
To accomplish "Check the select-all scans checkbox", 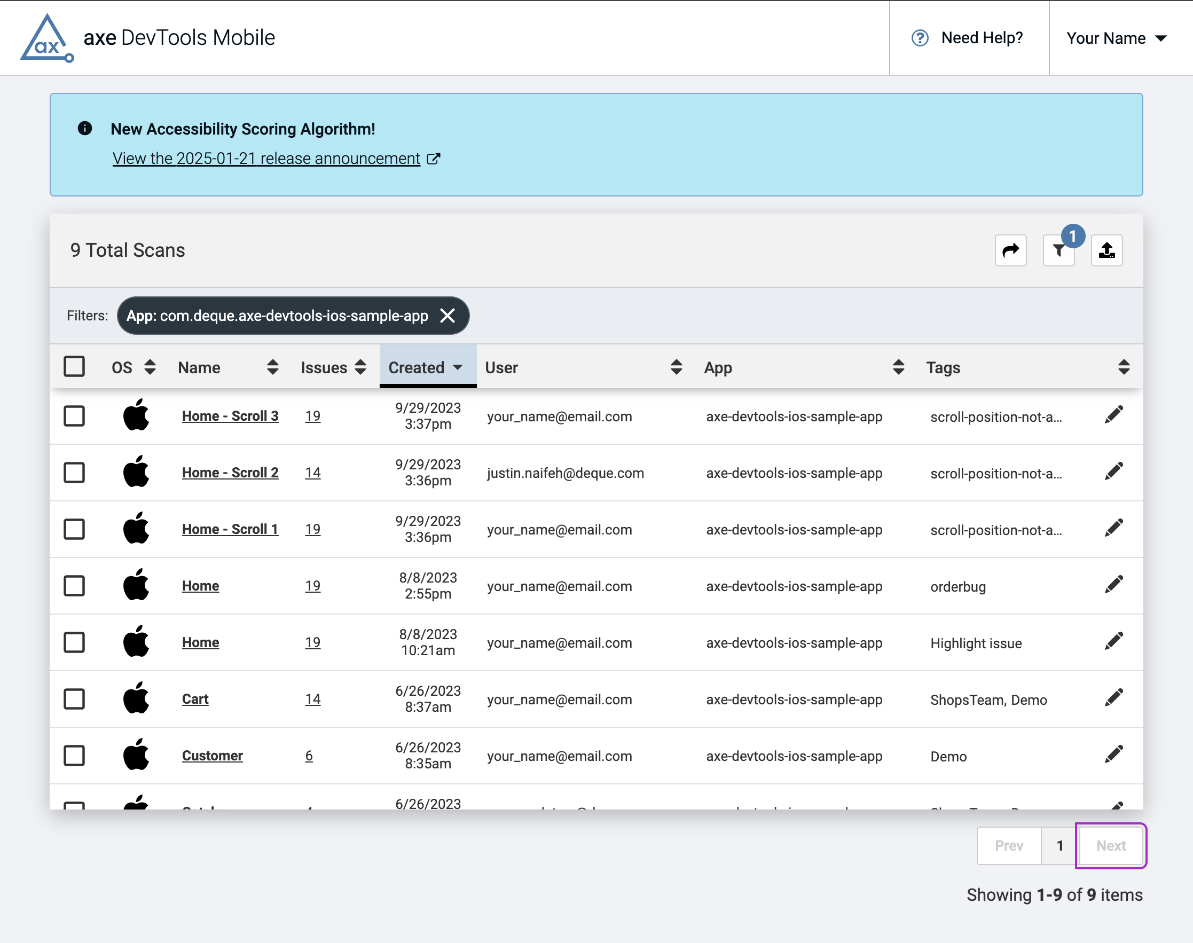I will pyautogui.click(x=75, y=366).
